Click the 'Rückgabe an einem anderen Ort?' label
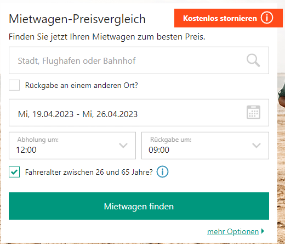Viewport: 285px width, 244px height. (x=82, y=85)
